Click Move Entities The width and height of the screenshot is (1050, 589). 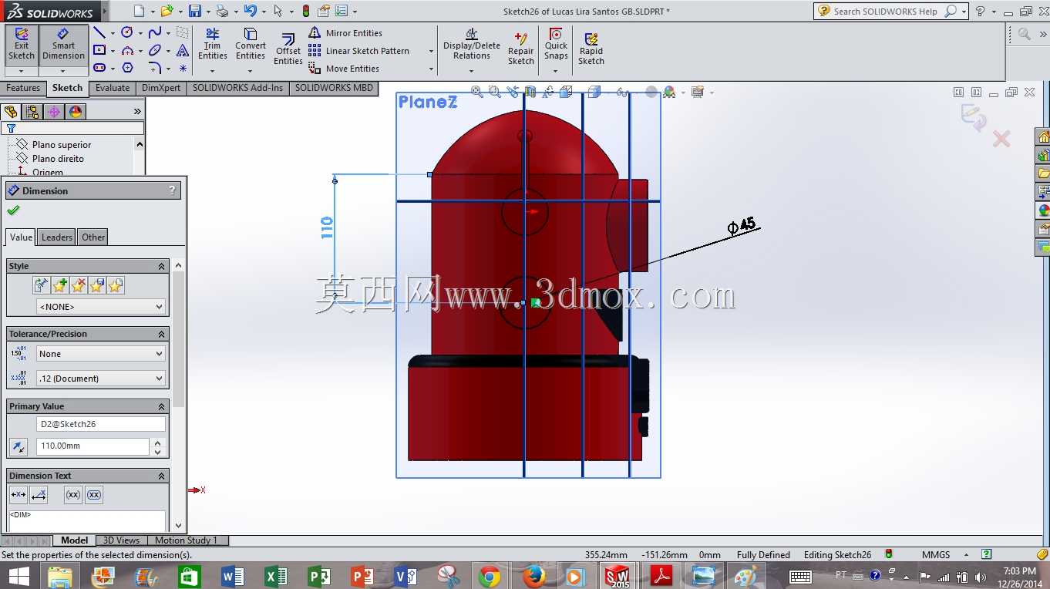click(344, 69)
